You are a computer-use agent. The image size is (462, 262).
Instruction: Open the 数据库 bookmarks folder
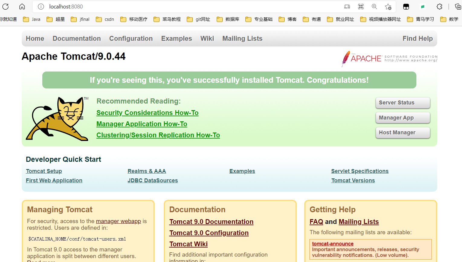[228, 19]
